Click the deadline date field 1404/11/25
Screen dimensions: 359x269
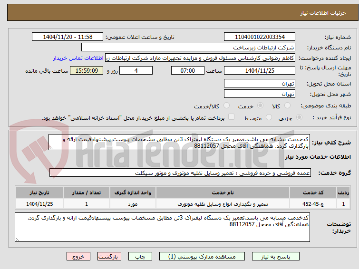[260, 70]
